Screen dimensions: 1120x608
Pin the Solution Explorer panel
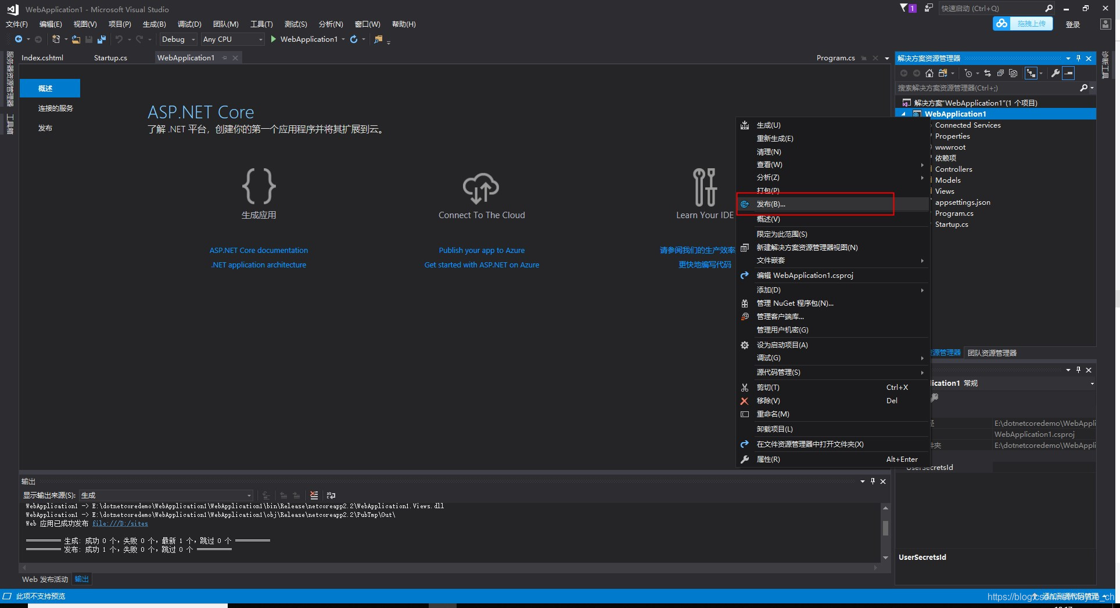click(1079, 58)
